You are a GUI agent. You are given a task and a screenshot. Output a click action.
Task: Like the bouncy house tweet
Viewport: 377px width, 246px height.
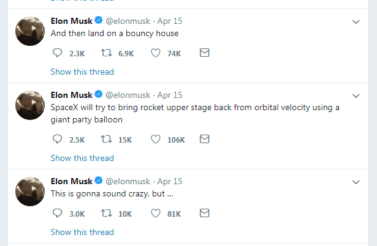[156, 53]
